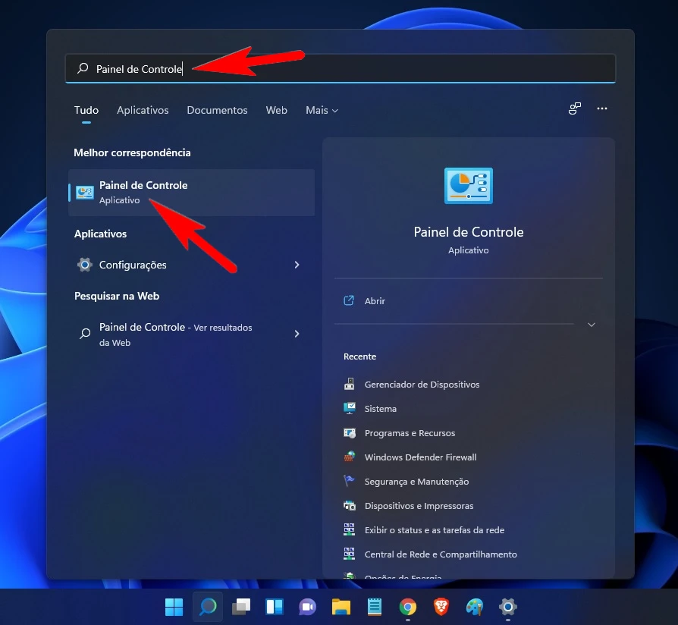Image resolution: width=678 pixels, height=625 pixels.
Task: Open Programas e Recursos recent item
Action: click(x=410, y=433)
